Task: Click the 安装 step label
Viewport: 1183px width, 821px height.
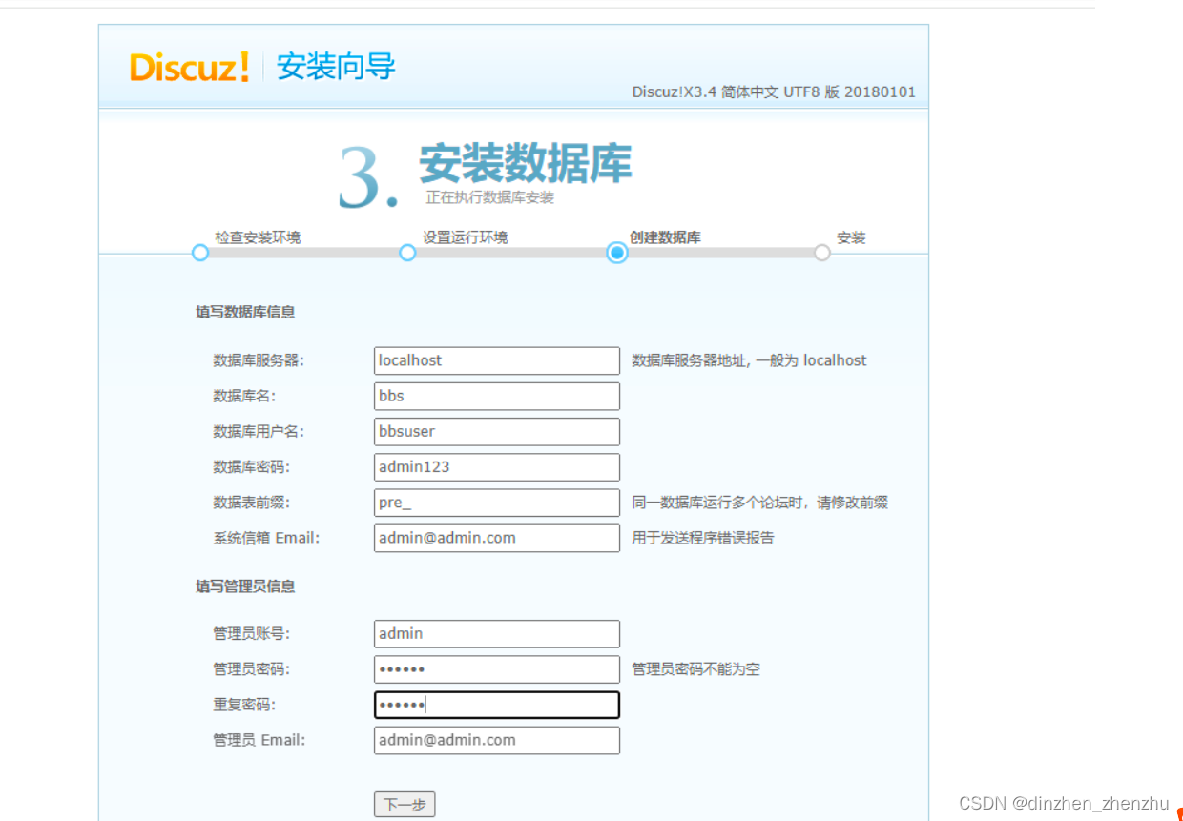Action: tap(851, 237)
